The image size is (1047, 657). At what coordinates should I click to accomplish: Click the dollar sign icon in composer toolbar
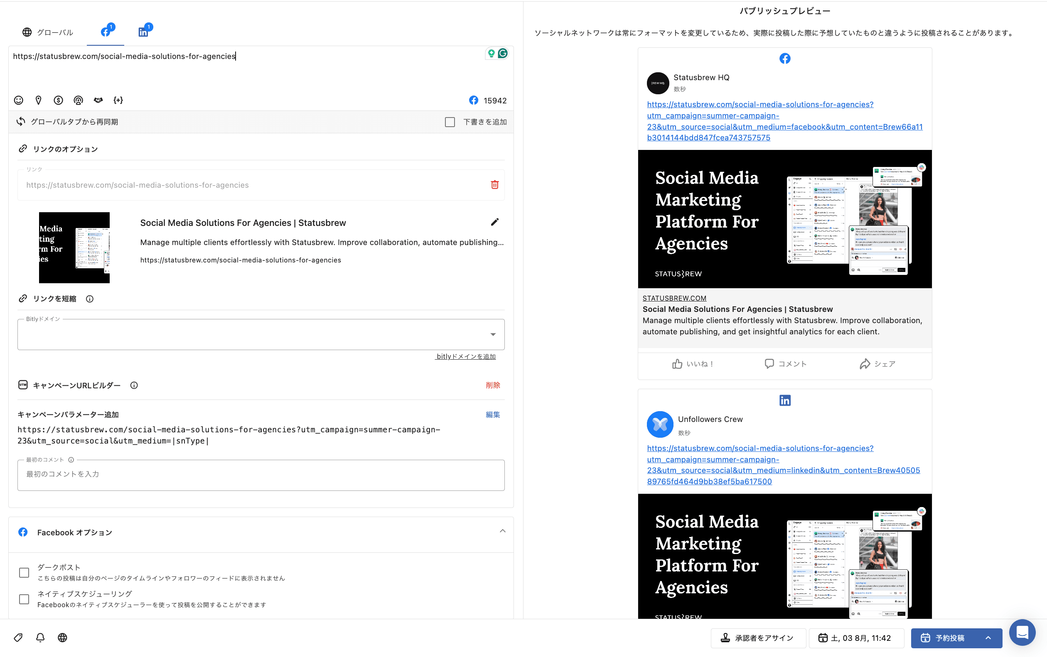[x=58, y=101]
